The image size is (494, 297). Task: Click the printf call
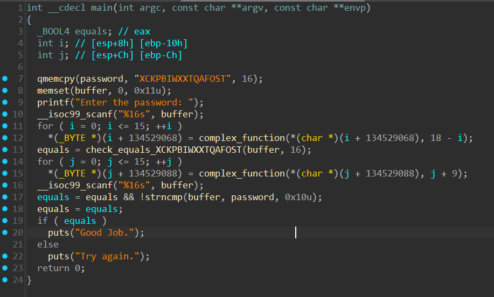coord(53,102)
